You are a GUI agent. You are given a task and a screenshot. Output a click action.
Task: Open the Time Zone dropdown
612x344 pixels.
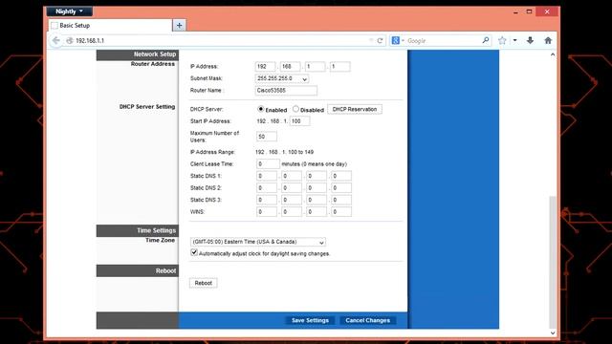tap(257, 242)
